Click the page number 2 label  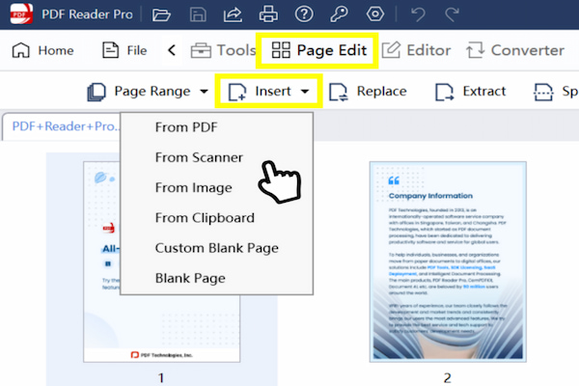(447, 378)
